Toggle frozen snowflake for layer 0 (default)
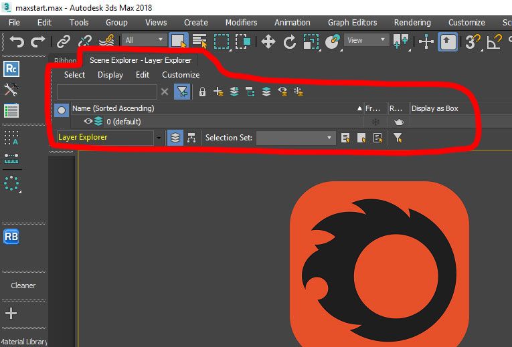512x347 pixels. click(x=375, y=122)
